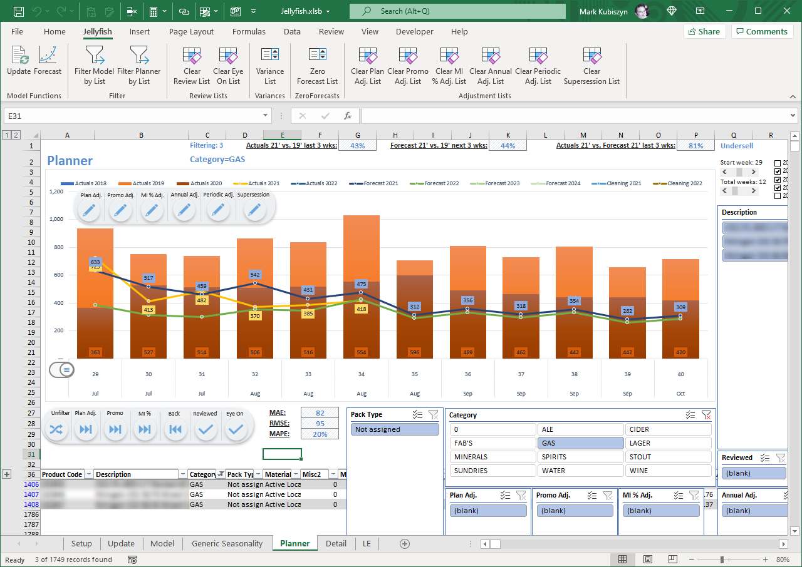
Task: Open the Description column filter dropdown
Action: (x=182, y=474)
